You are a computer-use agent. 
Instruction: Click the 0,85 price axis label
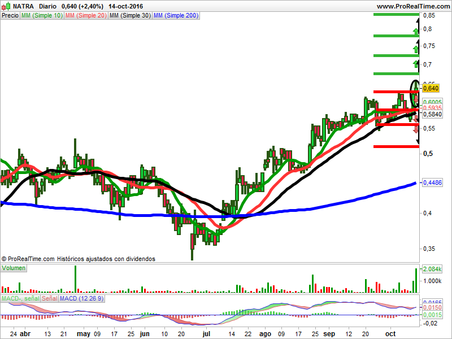click(429, 16)
